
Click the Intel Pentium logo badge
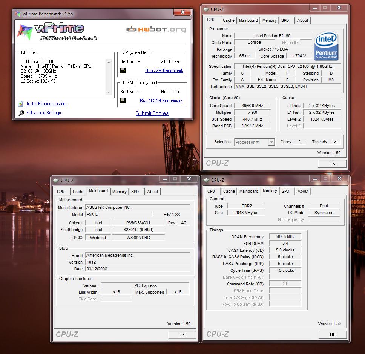pos(326,46)
